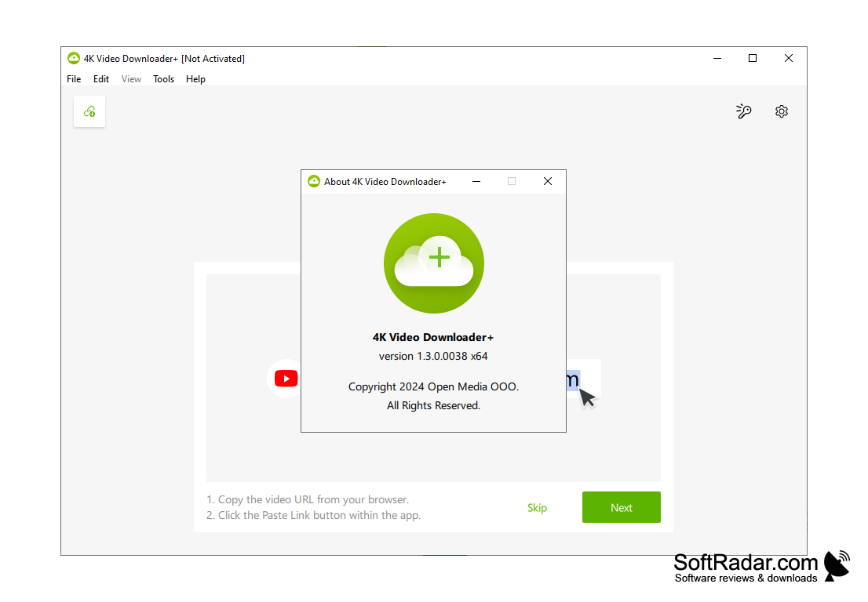Click the version 1.3.0.0038 x64 text
868x602 pixels.
pos(433,356)
